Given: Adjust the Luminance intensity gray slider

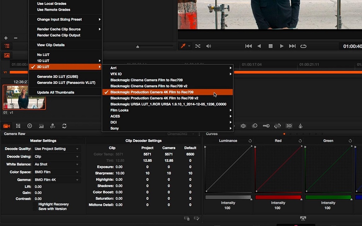Looking at the screenshot, I should click(228, 197).
